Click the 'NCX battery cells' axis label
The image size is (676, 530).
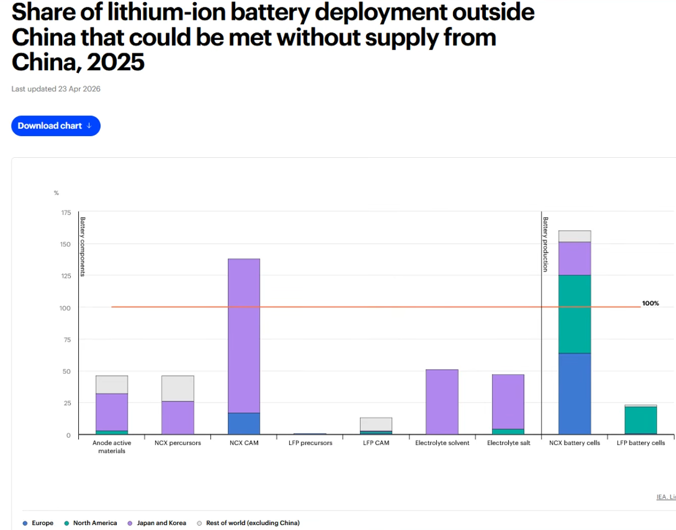coord(574,443)
